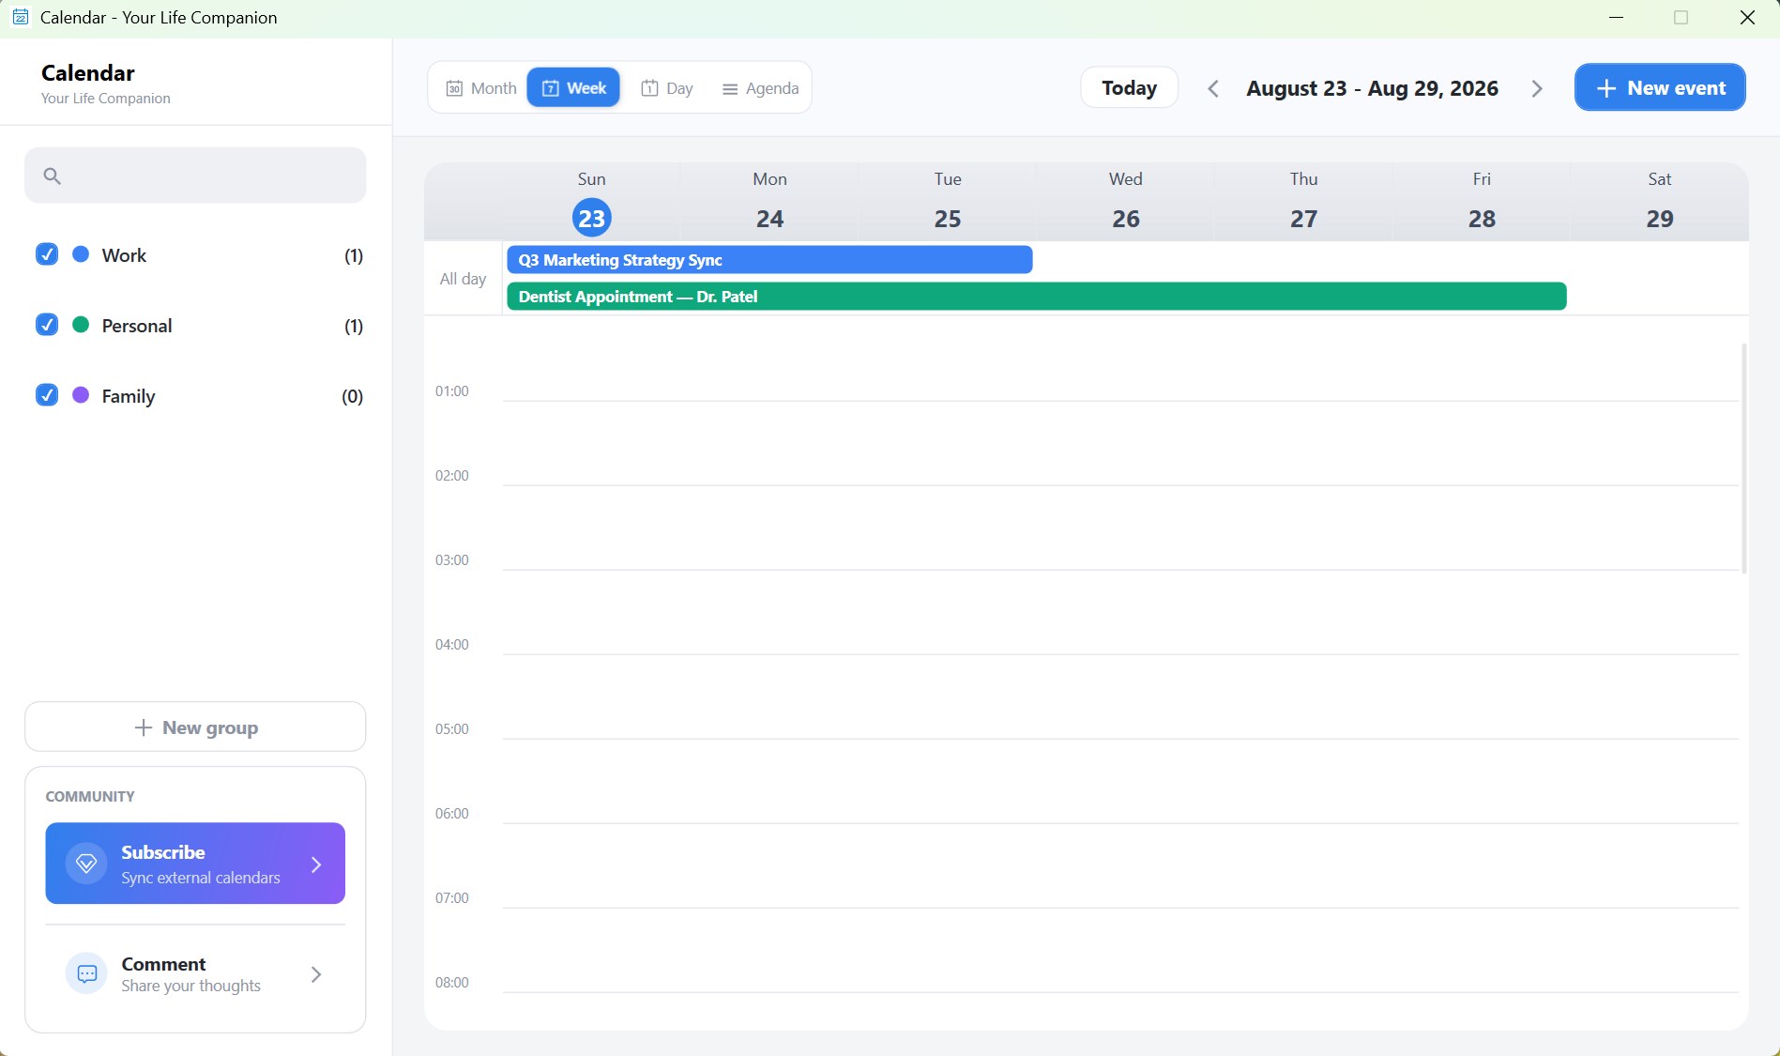Click the 01:00 time label
The width and height of the screenshot is (1780, 1056).
pos(451,390)
